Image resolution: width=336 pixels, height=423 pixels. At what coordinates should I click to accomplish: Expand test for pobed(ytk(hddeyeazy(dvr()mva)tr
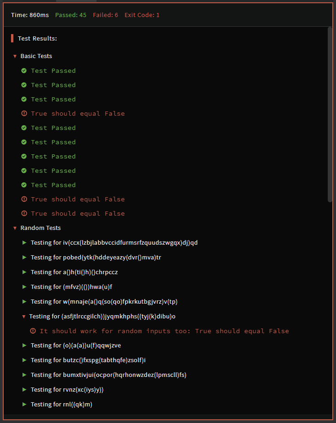click(x=24, y=257)
